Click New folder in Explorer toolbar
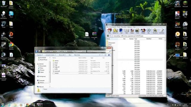The height and width of the screenshot is (107, 191). point(77,55)
